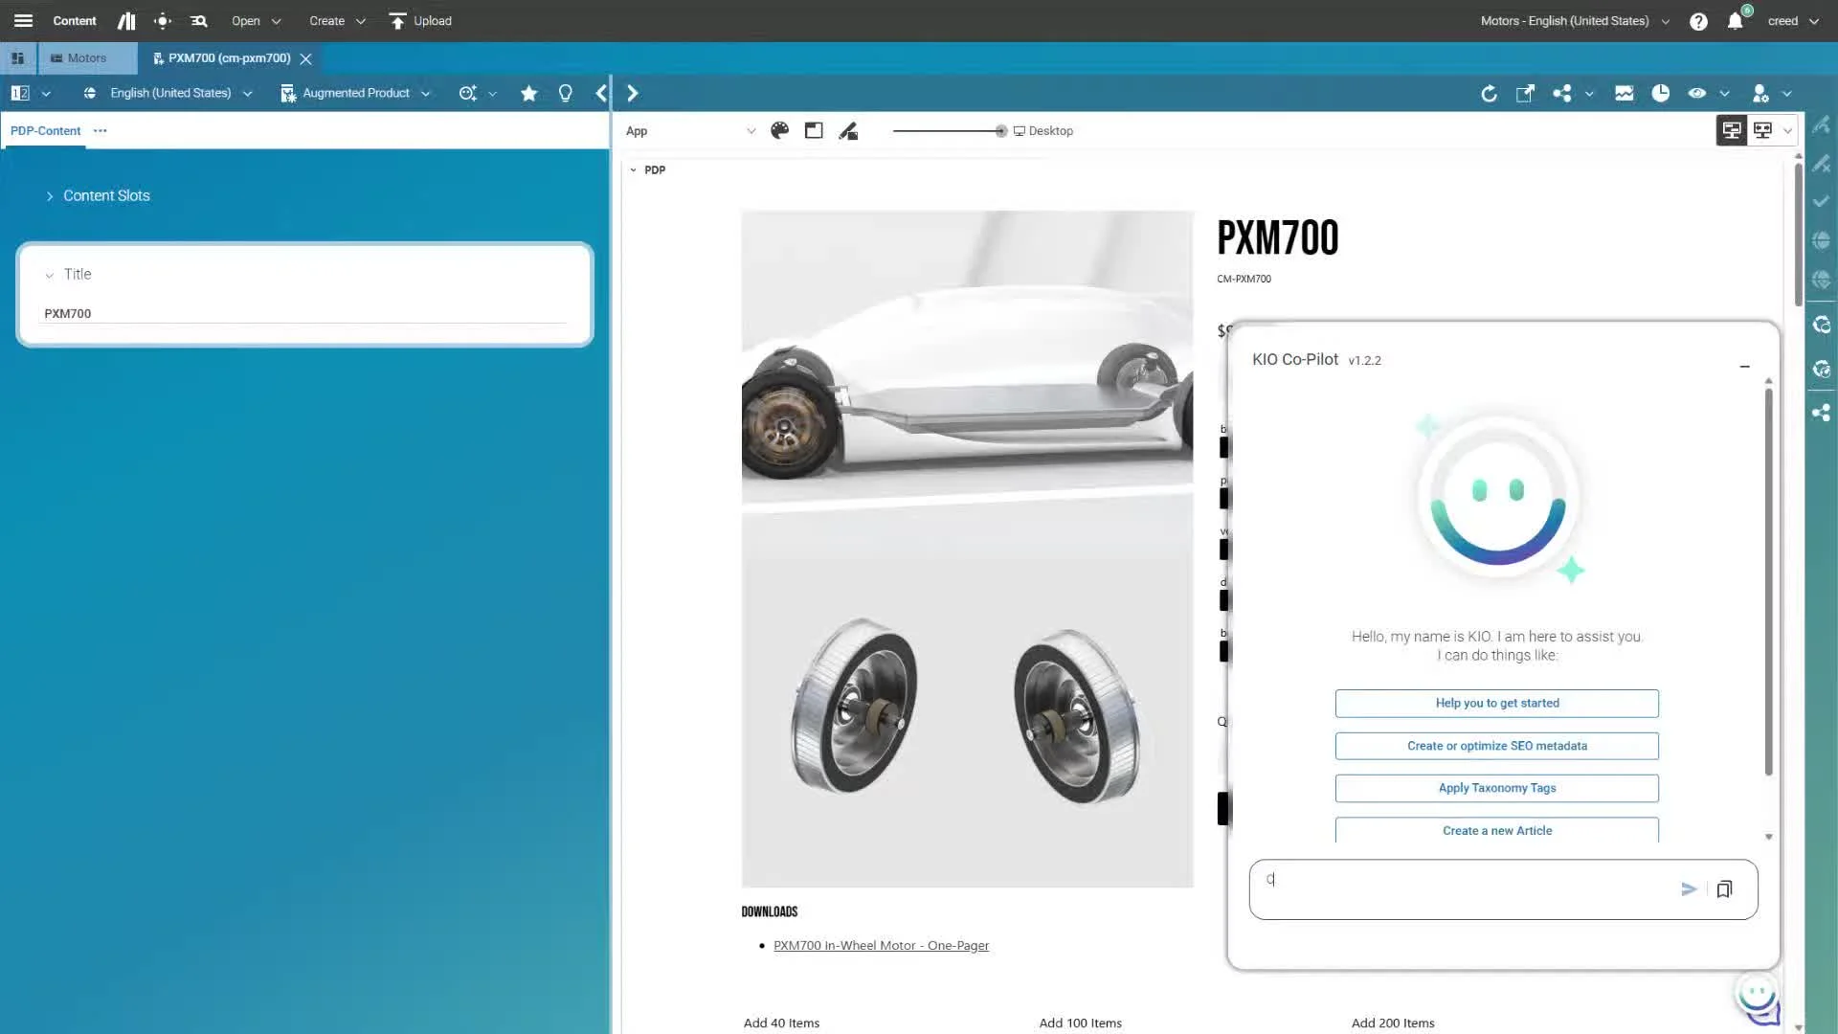Toggle the dark preview mode monitor button
Viewport: 1838px width, 1034px height.
click(1731, 130)
